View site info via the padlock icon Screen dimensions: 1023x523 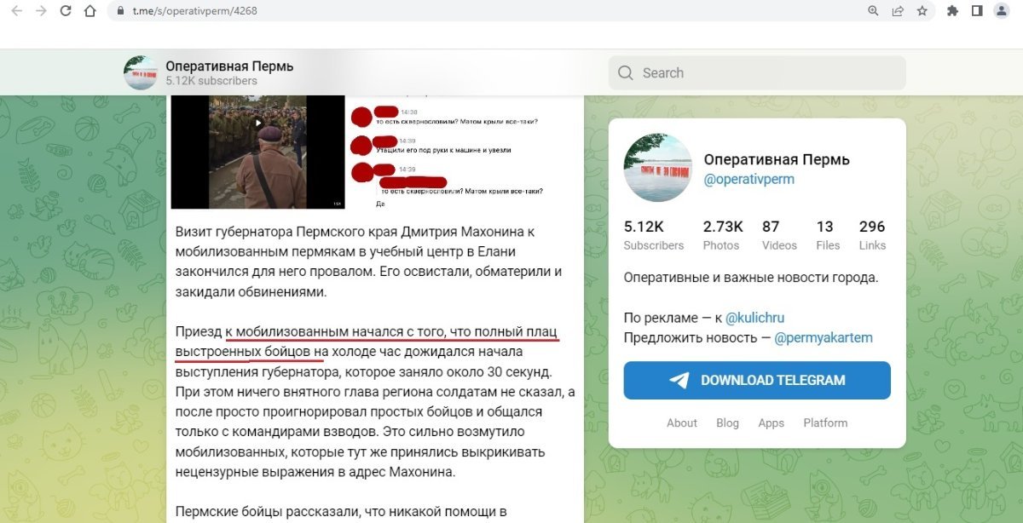[120, 11]
